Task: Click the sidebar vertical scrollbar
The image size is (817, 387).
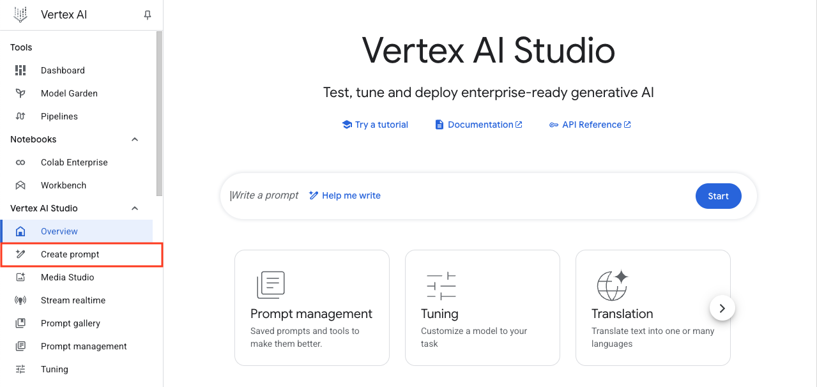Action: (x=159, y=113)
